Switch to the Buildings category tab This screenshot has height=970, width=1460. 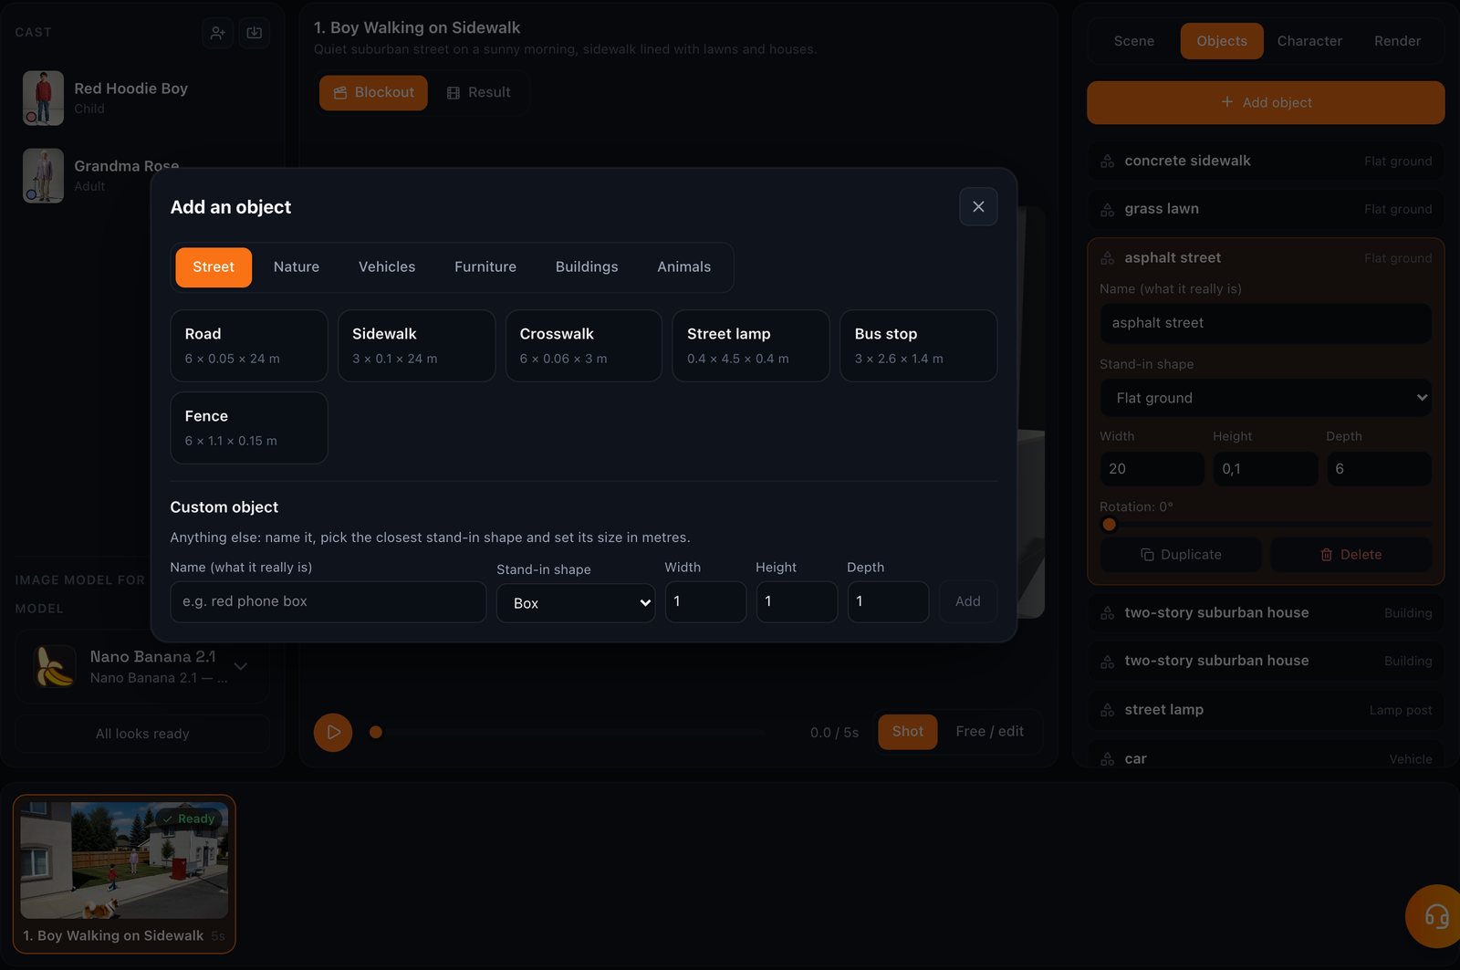click(x=587, y=267)
